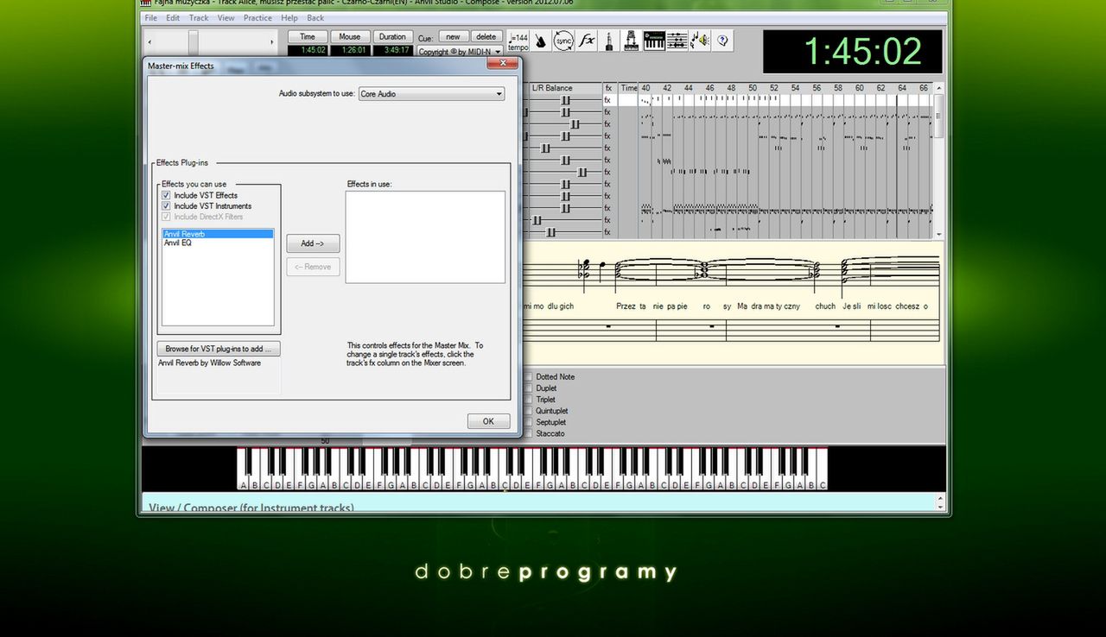1106x637 pixels.
Task: Click the tempo =144 toolbar icon
Action: point(519,41)
